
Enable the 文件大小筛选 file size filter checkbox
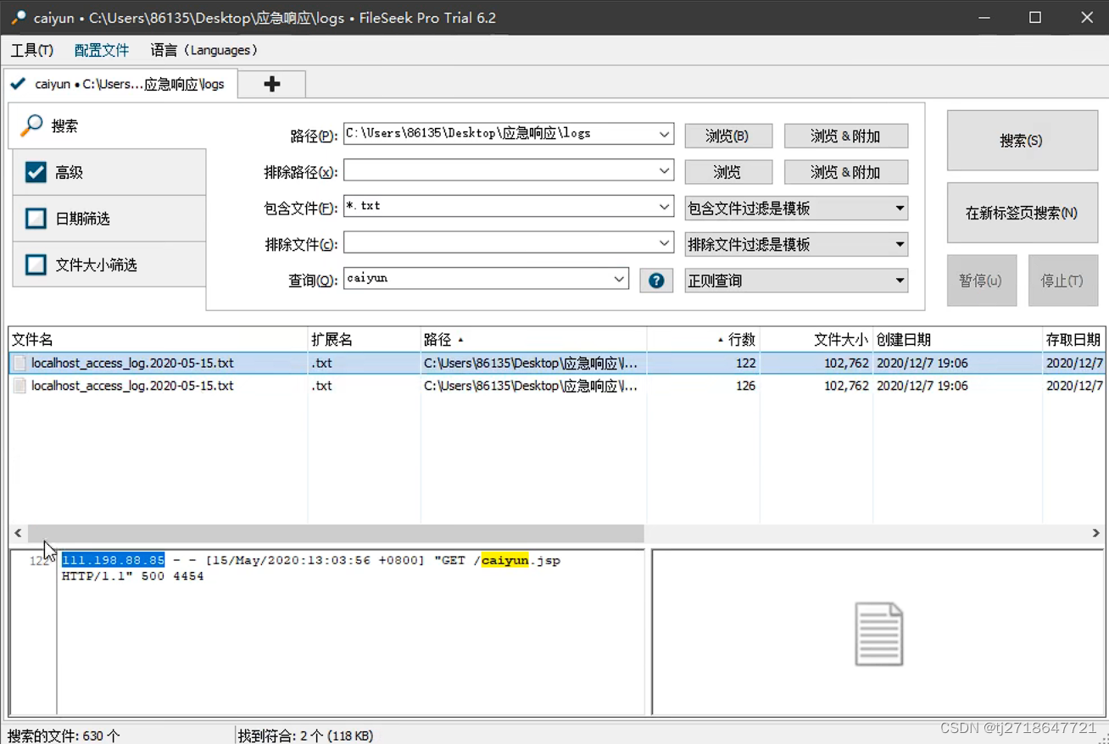coord(35,264)
